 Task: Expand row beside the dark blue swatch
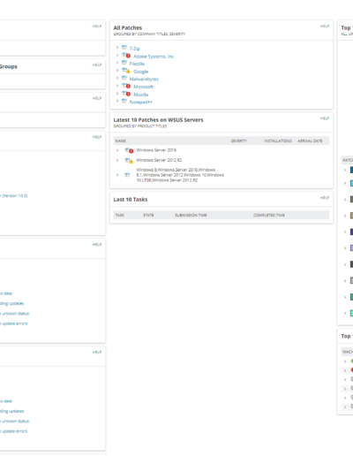pos(345,170)
